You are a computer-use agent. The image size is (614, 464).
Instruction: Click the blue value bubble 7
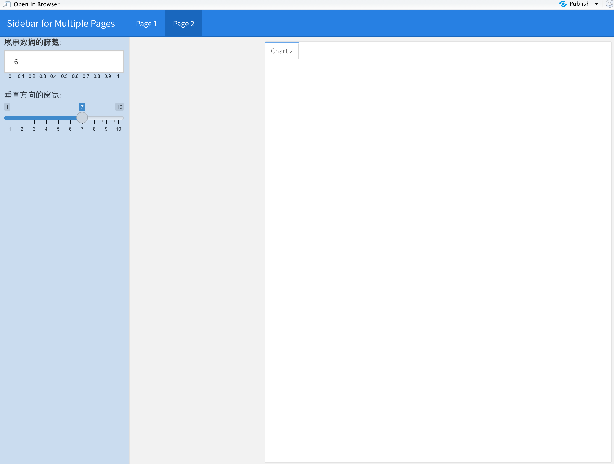82,107
